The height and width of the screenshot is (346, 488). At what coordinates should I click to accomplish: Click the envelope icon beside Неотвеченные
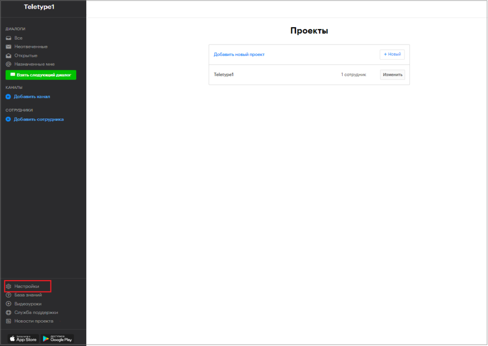[x=8, y=47]
